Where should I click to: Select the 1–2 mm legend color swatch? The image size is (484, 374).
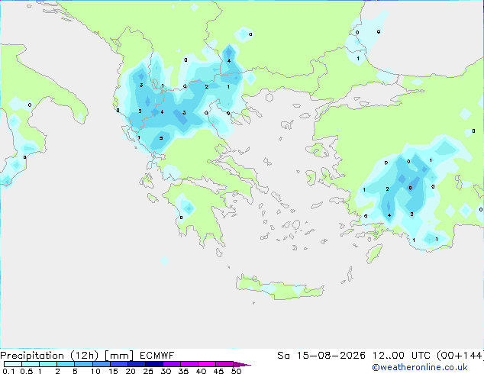(48, 364)
